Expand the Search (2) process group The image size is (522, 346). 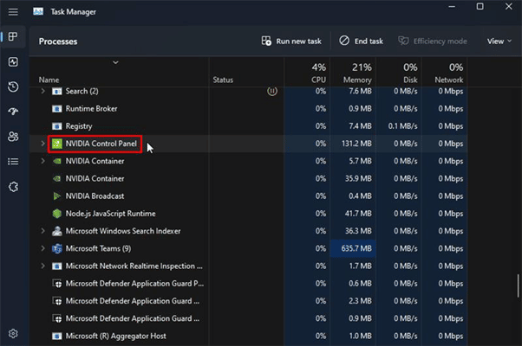(x=42, y=91)
